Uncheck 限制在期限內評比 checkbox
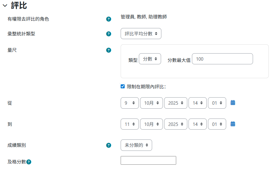Screen dimensions: 274x169 [x=123, y=87]
